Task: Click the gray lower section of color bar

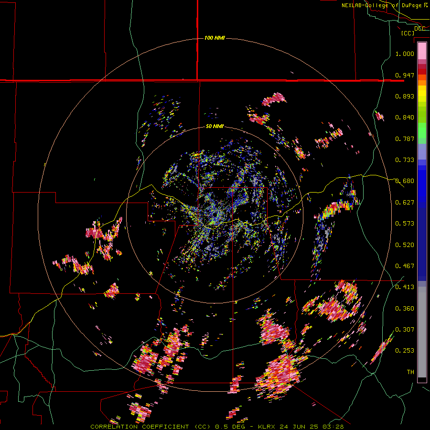Action: [x=422, y=332]
